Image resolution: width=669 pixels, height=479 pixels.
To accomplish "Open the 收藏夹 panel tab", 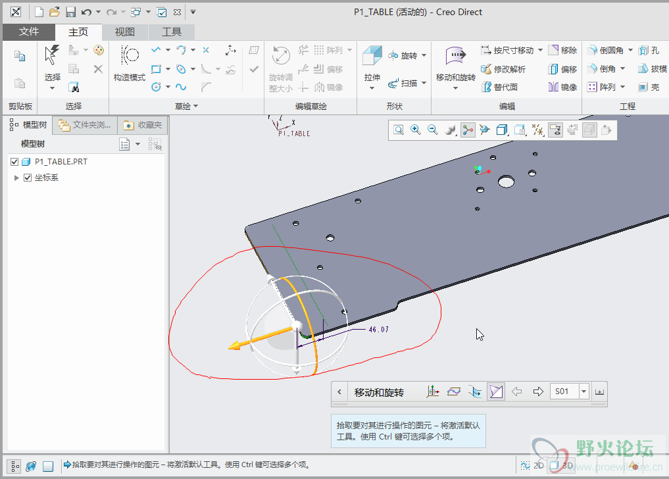I will pos(143,125).
